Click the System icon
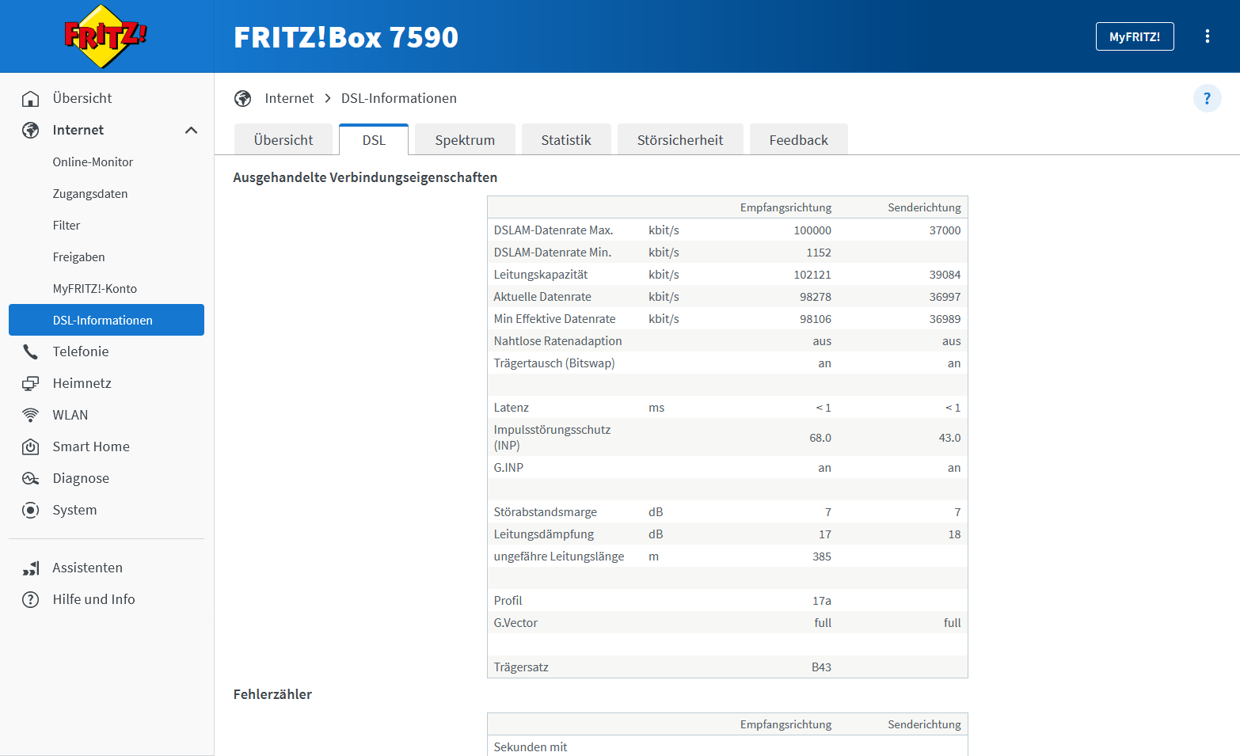Screen dimensions: 1240x756 (x=30, y=510)
